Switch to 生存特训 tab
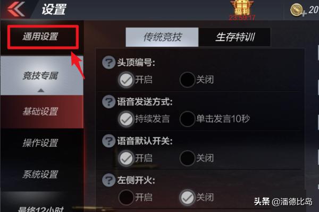The width and height of the screenshot is (319, 212). (234, 37)
